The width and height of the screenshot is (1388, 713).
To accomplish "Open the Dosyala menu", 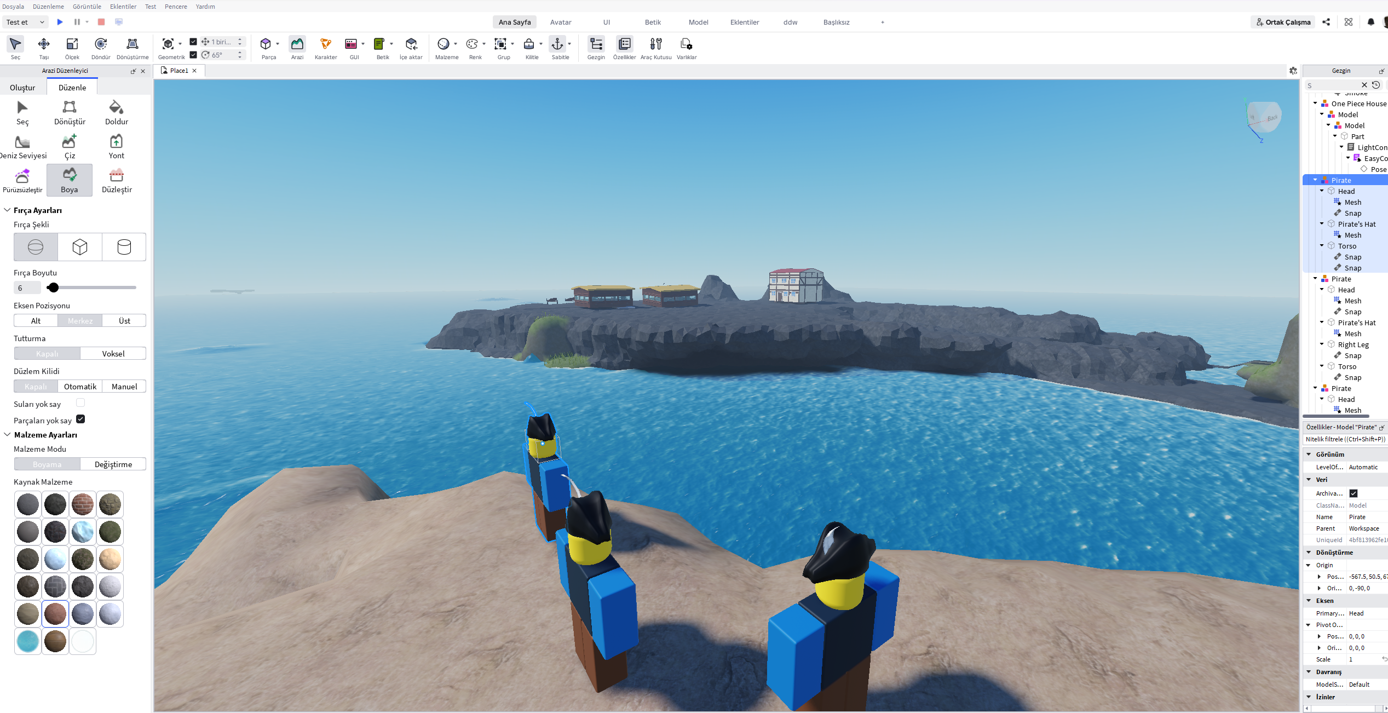I will [13, 7].
